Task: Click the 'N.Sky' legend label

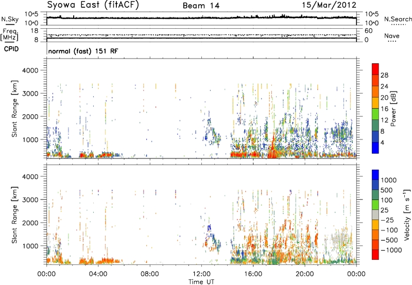Action: coord(10,19)
